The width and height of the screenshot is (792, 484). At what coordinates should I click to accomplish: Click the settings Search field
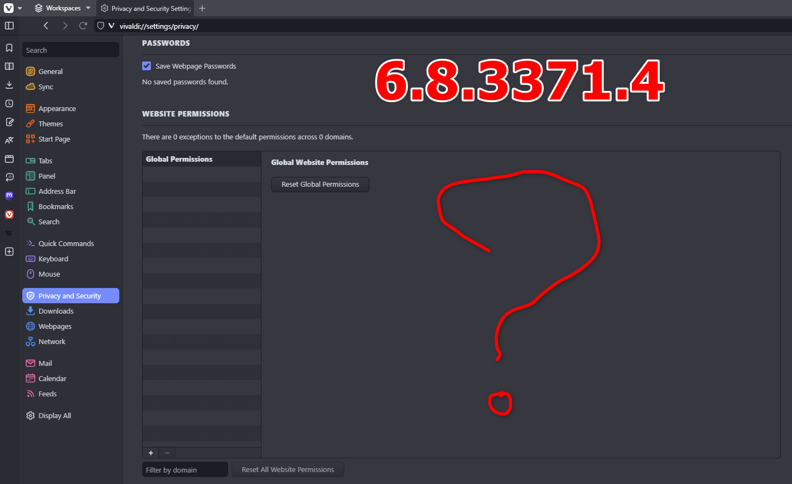tap(71, 50)
